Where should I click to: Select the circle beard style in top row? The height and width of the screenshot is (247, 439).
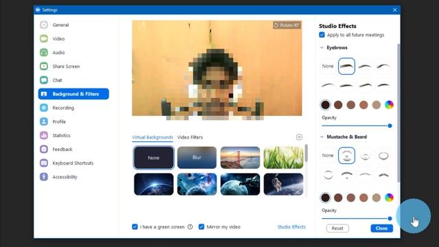coord(383,156)
